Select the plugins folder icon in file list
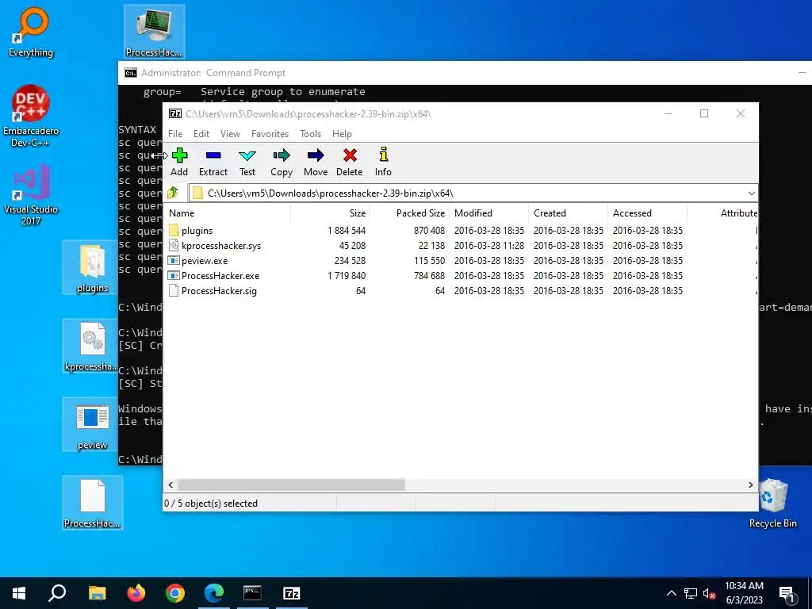812x609 pixels. 174,231
